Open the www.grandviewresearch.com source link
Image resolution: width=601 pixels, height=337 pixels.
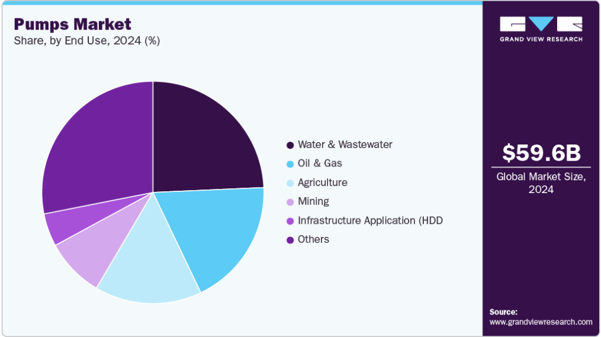point(541,322)
